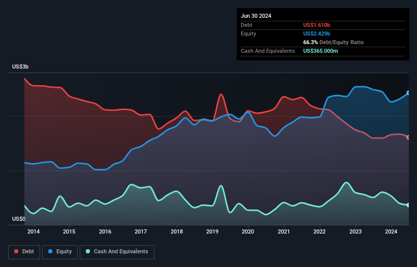
Task: Click the teal Cash legend dot
Action: click(88, 251)
